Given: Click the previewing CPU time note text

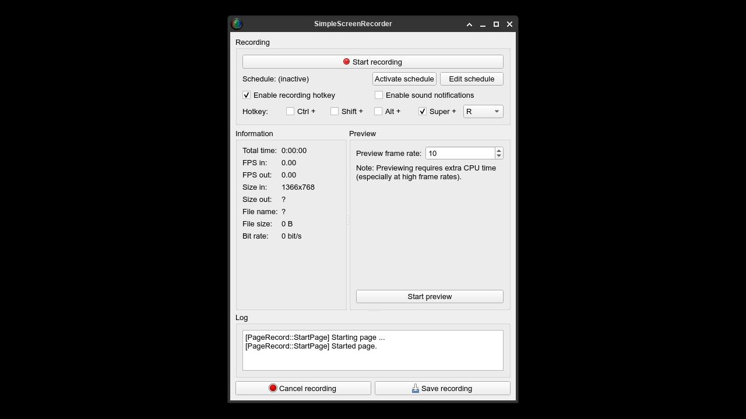Looking at the screenshot, I should pos(426,172).
